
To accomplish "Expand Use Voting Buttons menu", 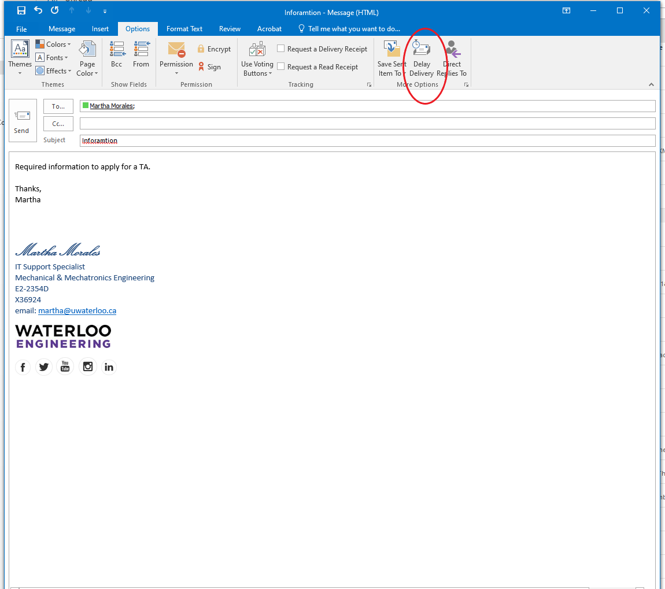I will click(x=257, y=58).
